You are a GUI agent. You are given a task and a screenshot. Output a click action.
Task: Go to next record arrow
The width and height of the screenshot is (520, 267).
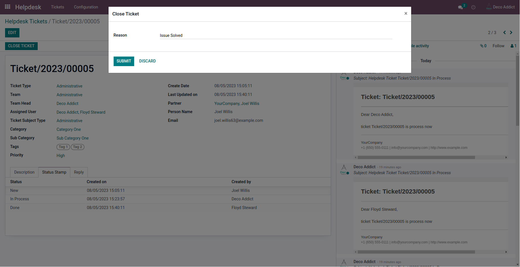coord(511,33)
